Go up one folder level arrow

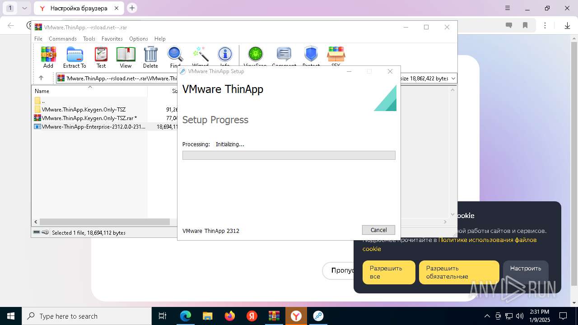[41, 78]
